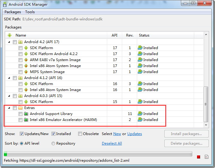Click the HAXM row Installed status icon

[140, 120]
